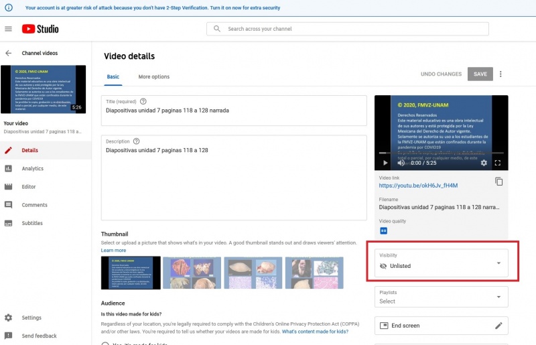Copy the video link

point(498,182)
